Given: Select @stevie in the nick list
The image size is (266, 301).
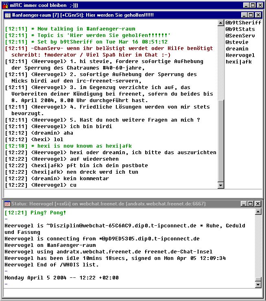Looking at the screenshot, I should click(237, 42).
